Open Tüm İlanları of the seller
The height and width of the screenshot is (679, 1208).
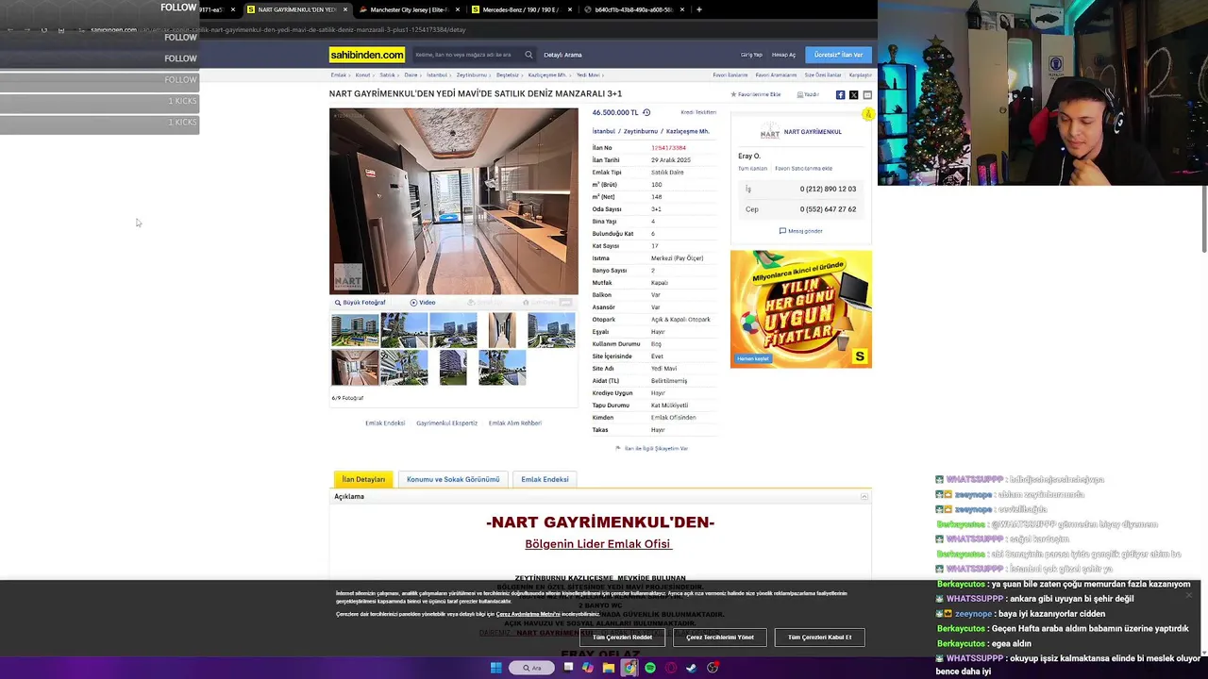[752, 169]
